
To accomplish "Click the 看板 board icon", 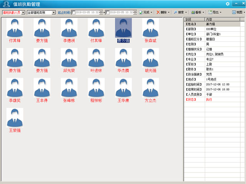I will pos(193,12).
